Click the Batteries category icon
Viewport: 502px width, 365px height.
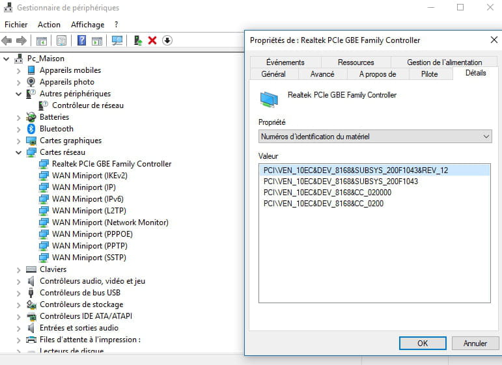(31, 117)
